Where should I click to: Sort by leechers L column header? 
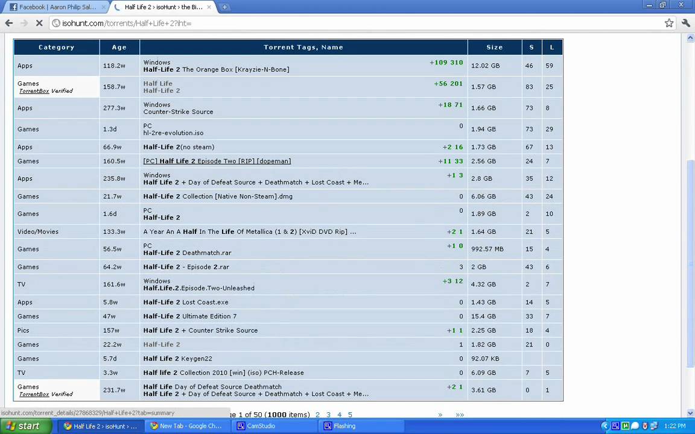552,48
